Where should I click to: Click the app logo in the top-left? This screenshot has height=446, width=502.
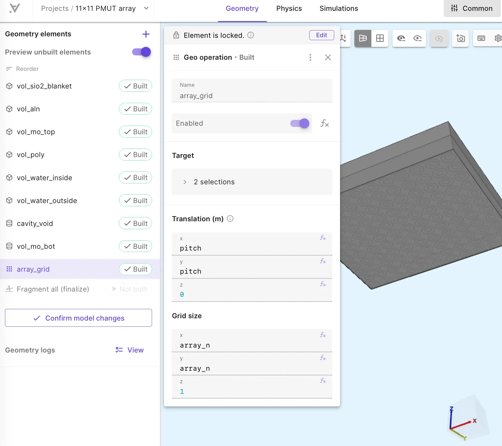coord(15,8)
